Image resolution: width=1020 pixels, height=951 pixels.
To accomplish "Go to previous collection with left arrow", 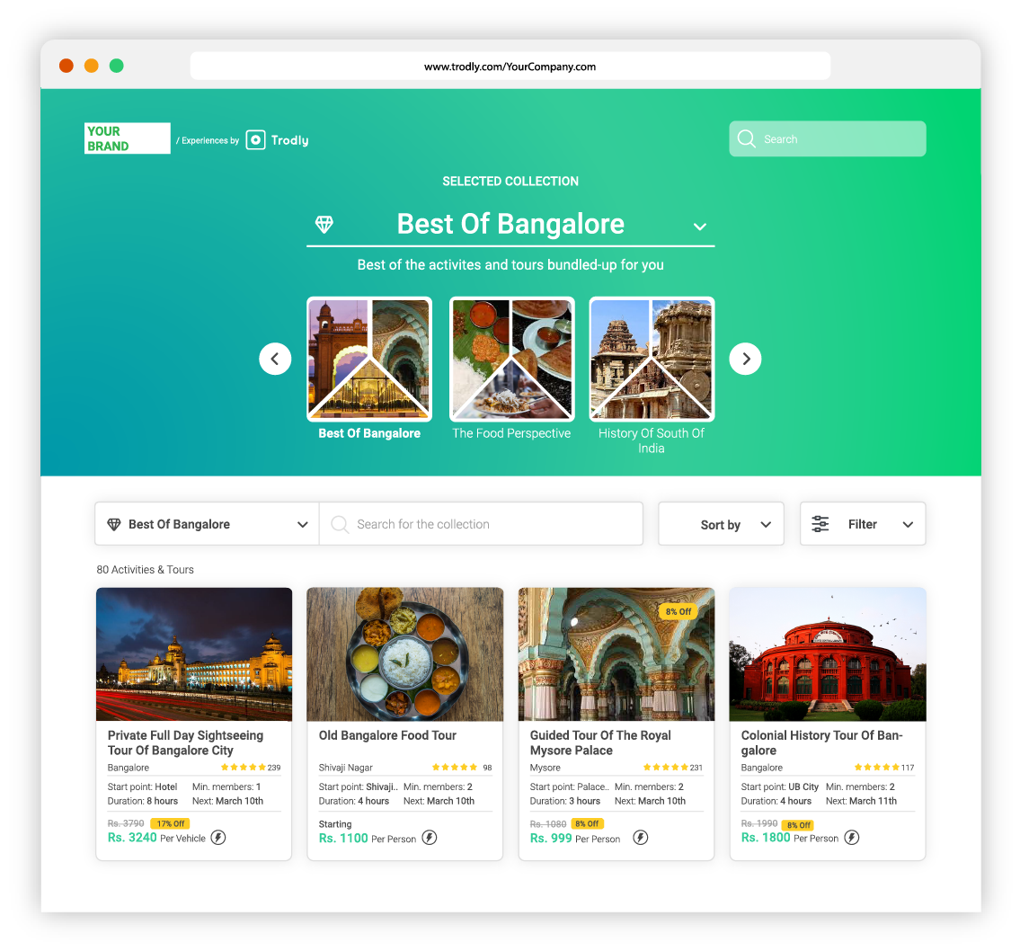I will pyautogui.click(x=275, y=359).
